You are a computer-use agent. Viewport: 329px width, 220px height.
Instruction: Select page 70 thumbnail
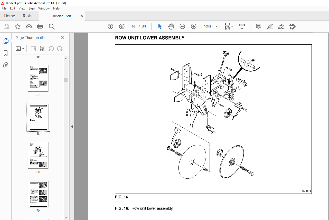(x=38, y=194)
